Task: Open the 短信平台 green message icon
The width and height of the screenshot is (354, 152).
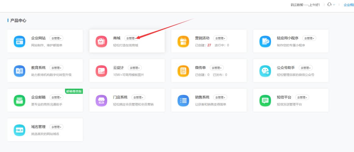Action: pyautogui.click(x=265, y=101)
